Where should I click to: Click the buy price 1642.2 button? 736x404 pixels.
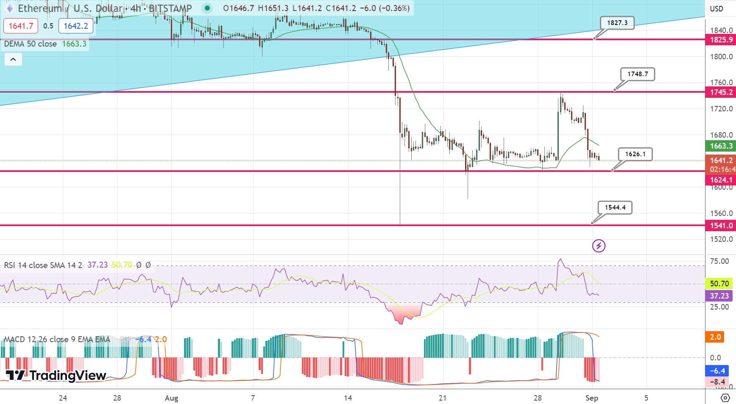point(76,26)
